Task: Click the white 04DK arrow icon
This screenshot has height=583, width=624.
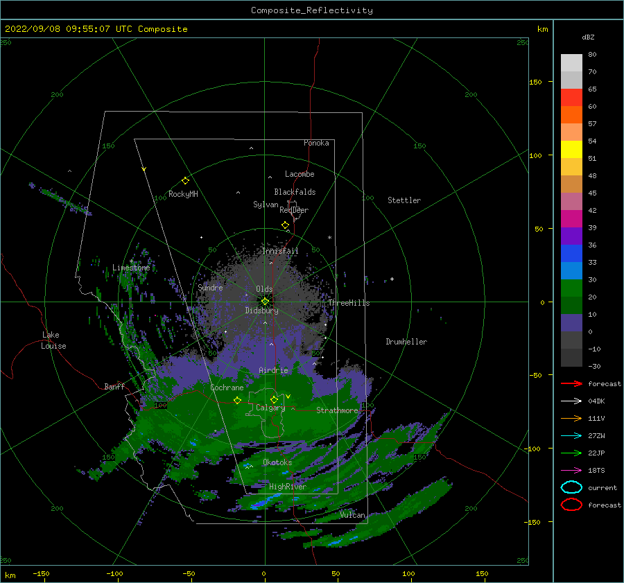Action: point(571,401)
